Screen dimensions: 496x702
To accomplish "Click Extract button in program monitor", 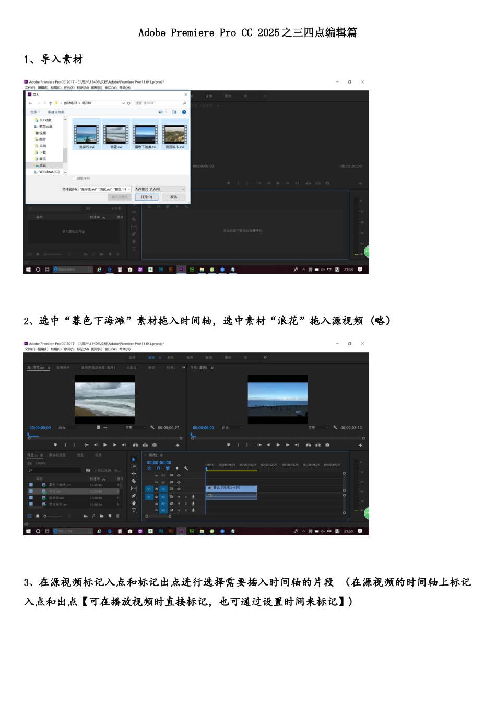I will point(318,445).
